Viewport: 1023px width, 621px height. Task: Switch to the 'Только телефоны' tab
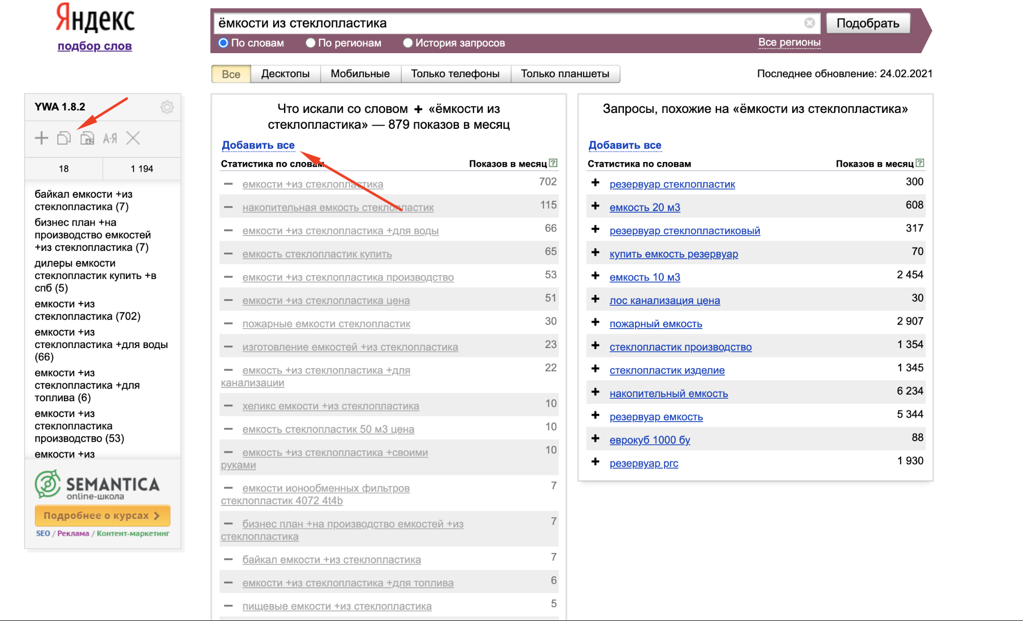455,74
